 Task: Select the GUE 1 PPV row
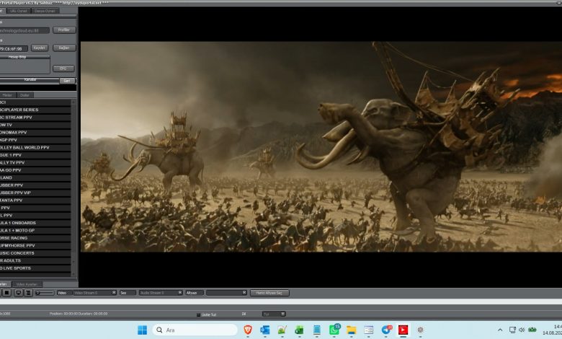35,155
